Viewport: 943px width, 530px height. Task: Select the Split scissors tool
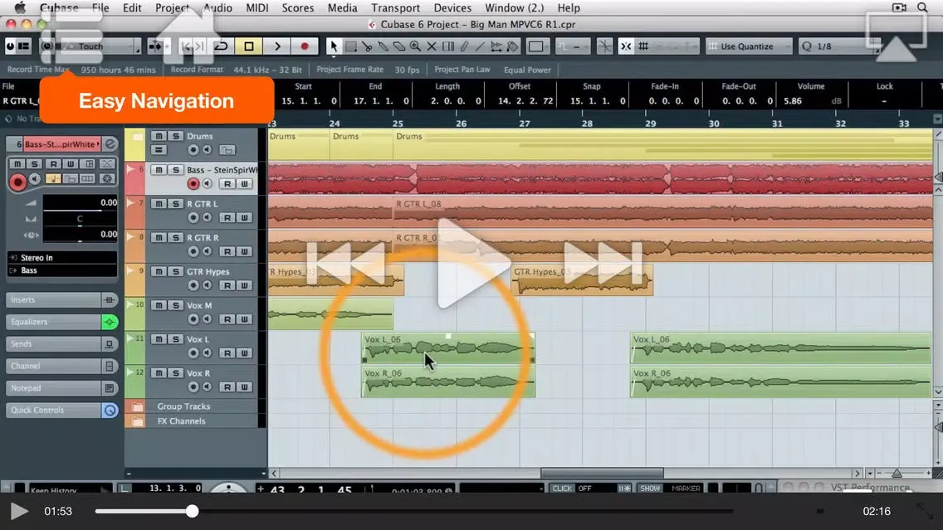367,46
